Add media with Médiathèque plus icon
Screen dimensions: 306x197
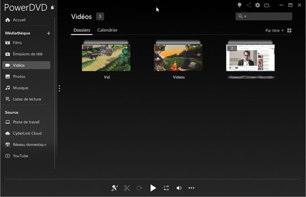pyautogui.click(x=49, y=33)
